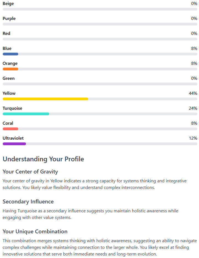This screenshot has height=258, width=199.
Task: Click the empty Red progress bar
Action: click(x=100, y=39)
